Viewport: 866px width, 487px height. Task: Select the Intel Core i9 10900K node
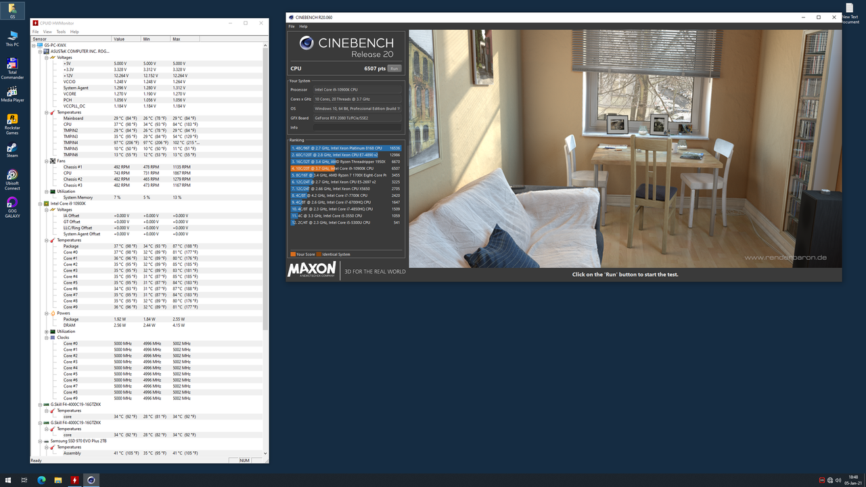point(68,204)
